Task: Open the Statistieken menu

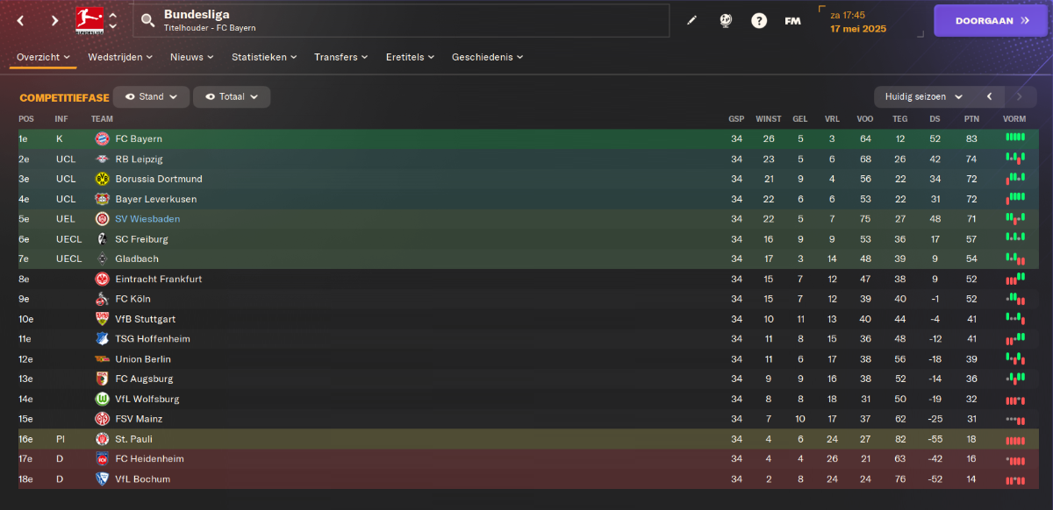Action: click(x=264, y=57)
